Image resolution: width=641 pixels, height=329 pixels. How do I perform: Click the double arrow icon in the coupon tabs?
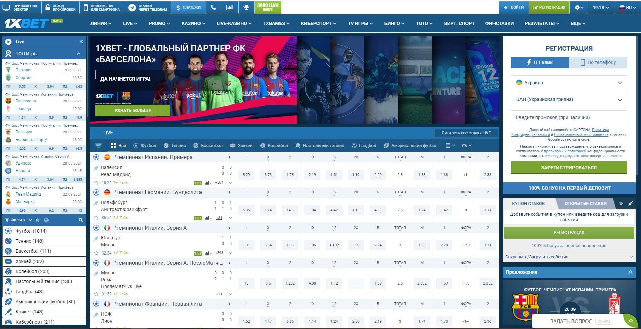[621, 203]
